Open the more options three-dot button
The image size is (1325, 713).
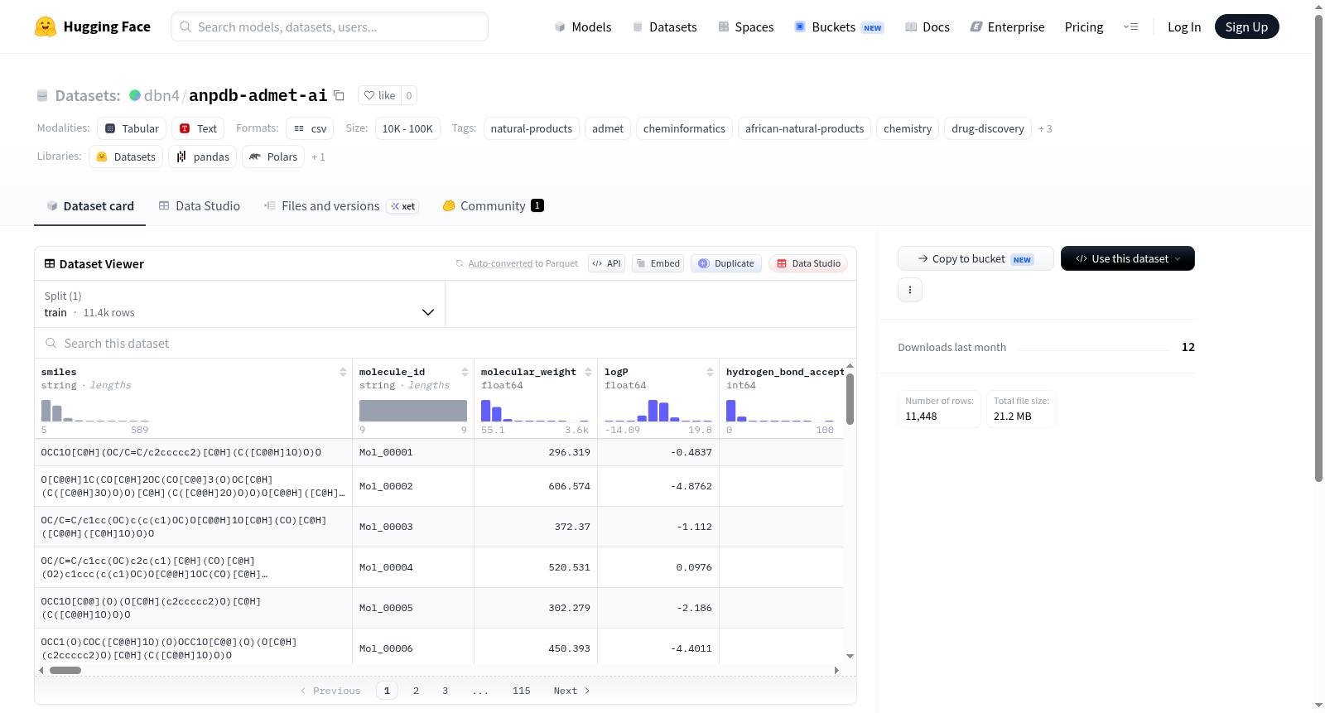[x=910, y=290]
